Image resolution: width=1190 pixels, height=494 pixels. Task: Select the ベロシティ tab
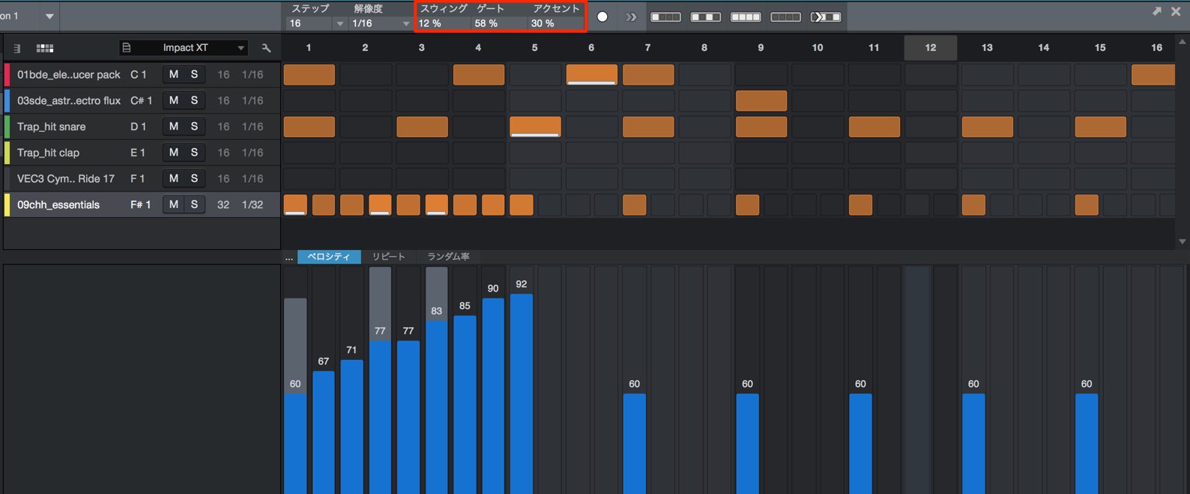click(x=329, y=257)
